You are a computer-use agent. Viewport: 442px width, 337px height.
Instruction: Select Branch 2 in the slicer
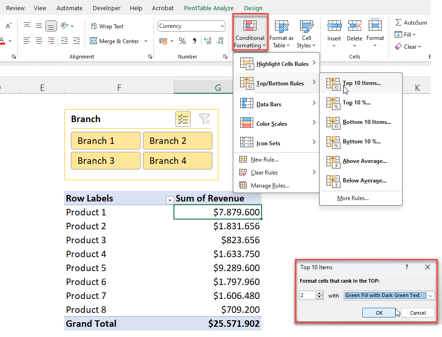coord(178,140)
